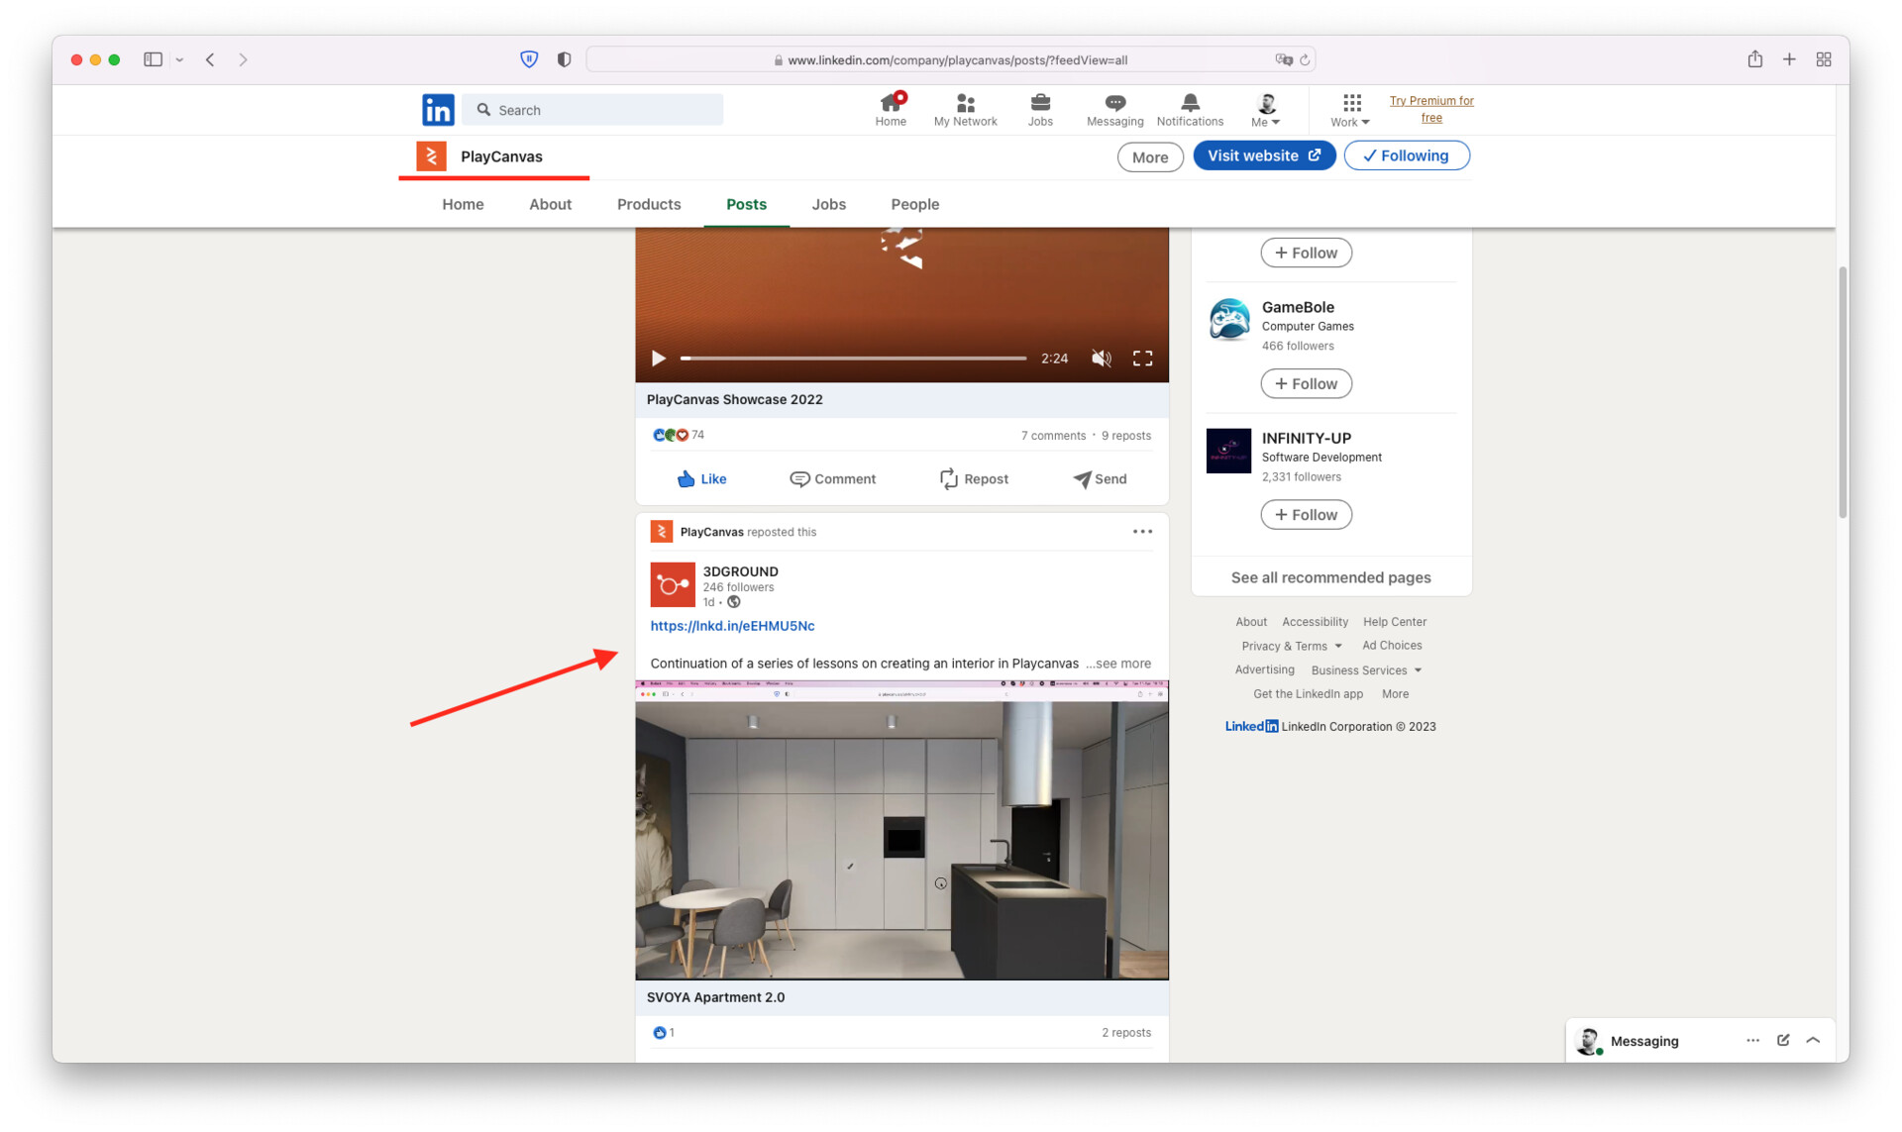Viewport: 1902px width, 1132px height.
Task: Expand the Me profile dropdown
Action: 1265,110
